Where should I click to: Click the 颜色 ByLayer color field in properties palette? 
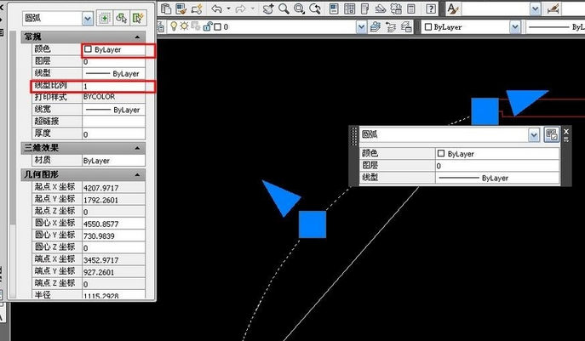[x=118, y=50]
